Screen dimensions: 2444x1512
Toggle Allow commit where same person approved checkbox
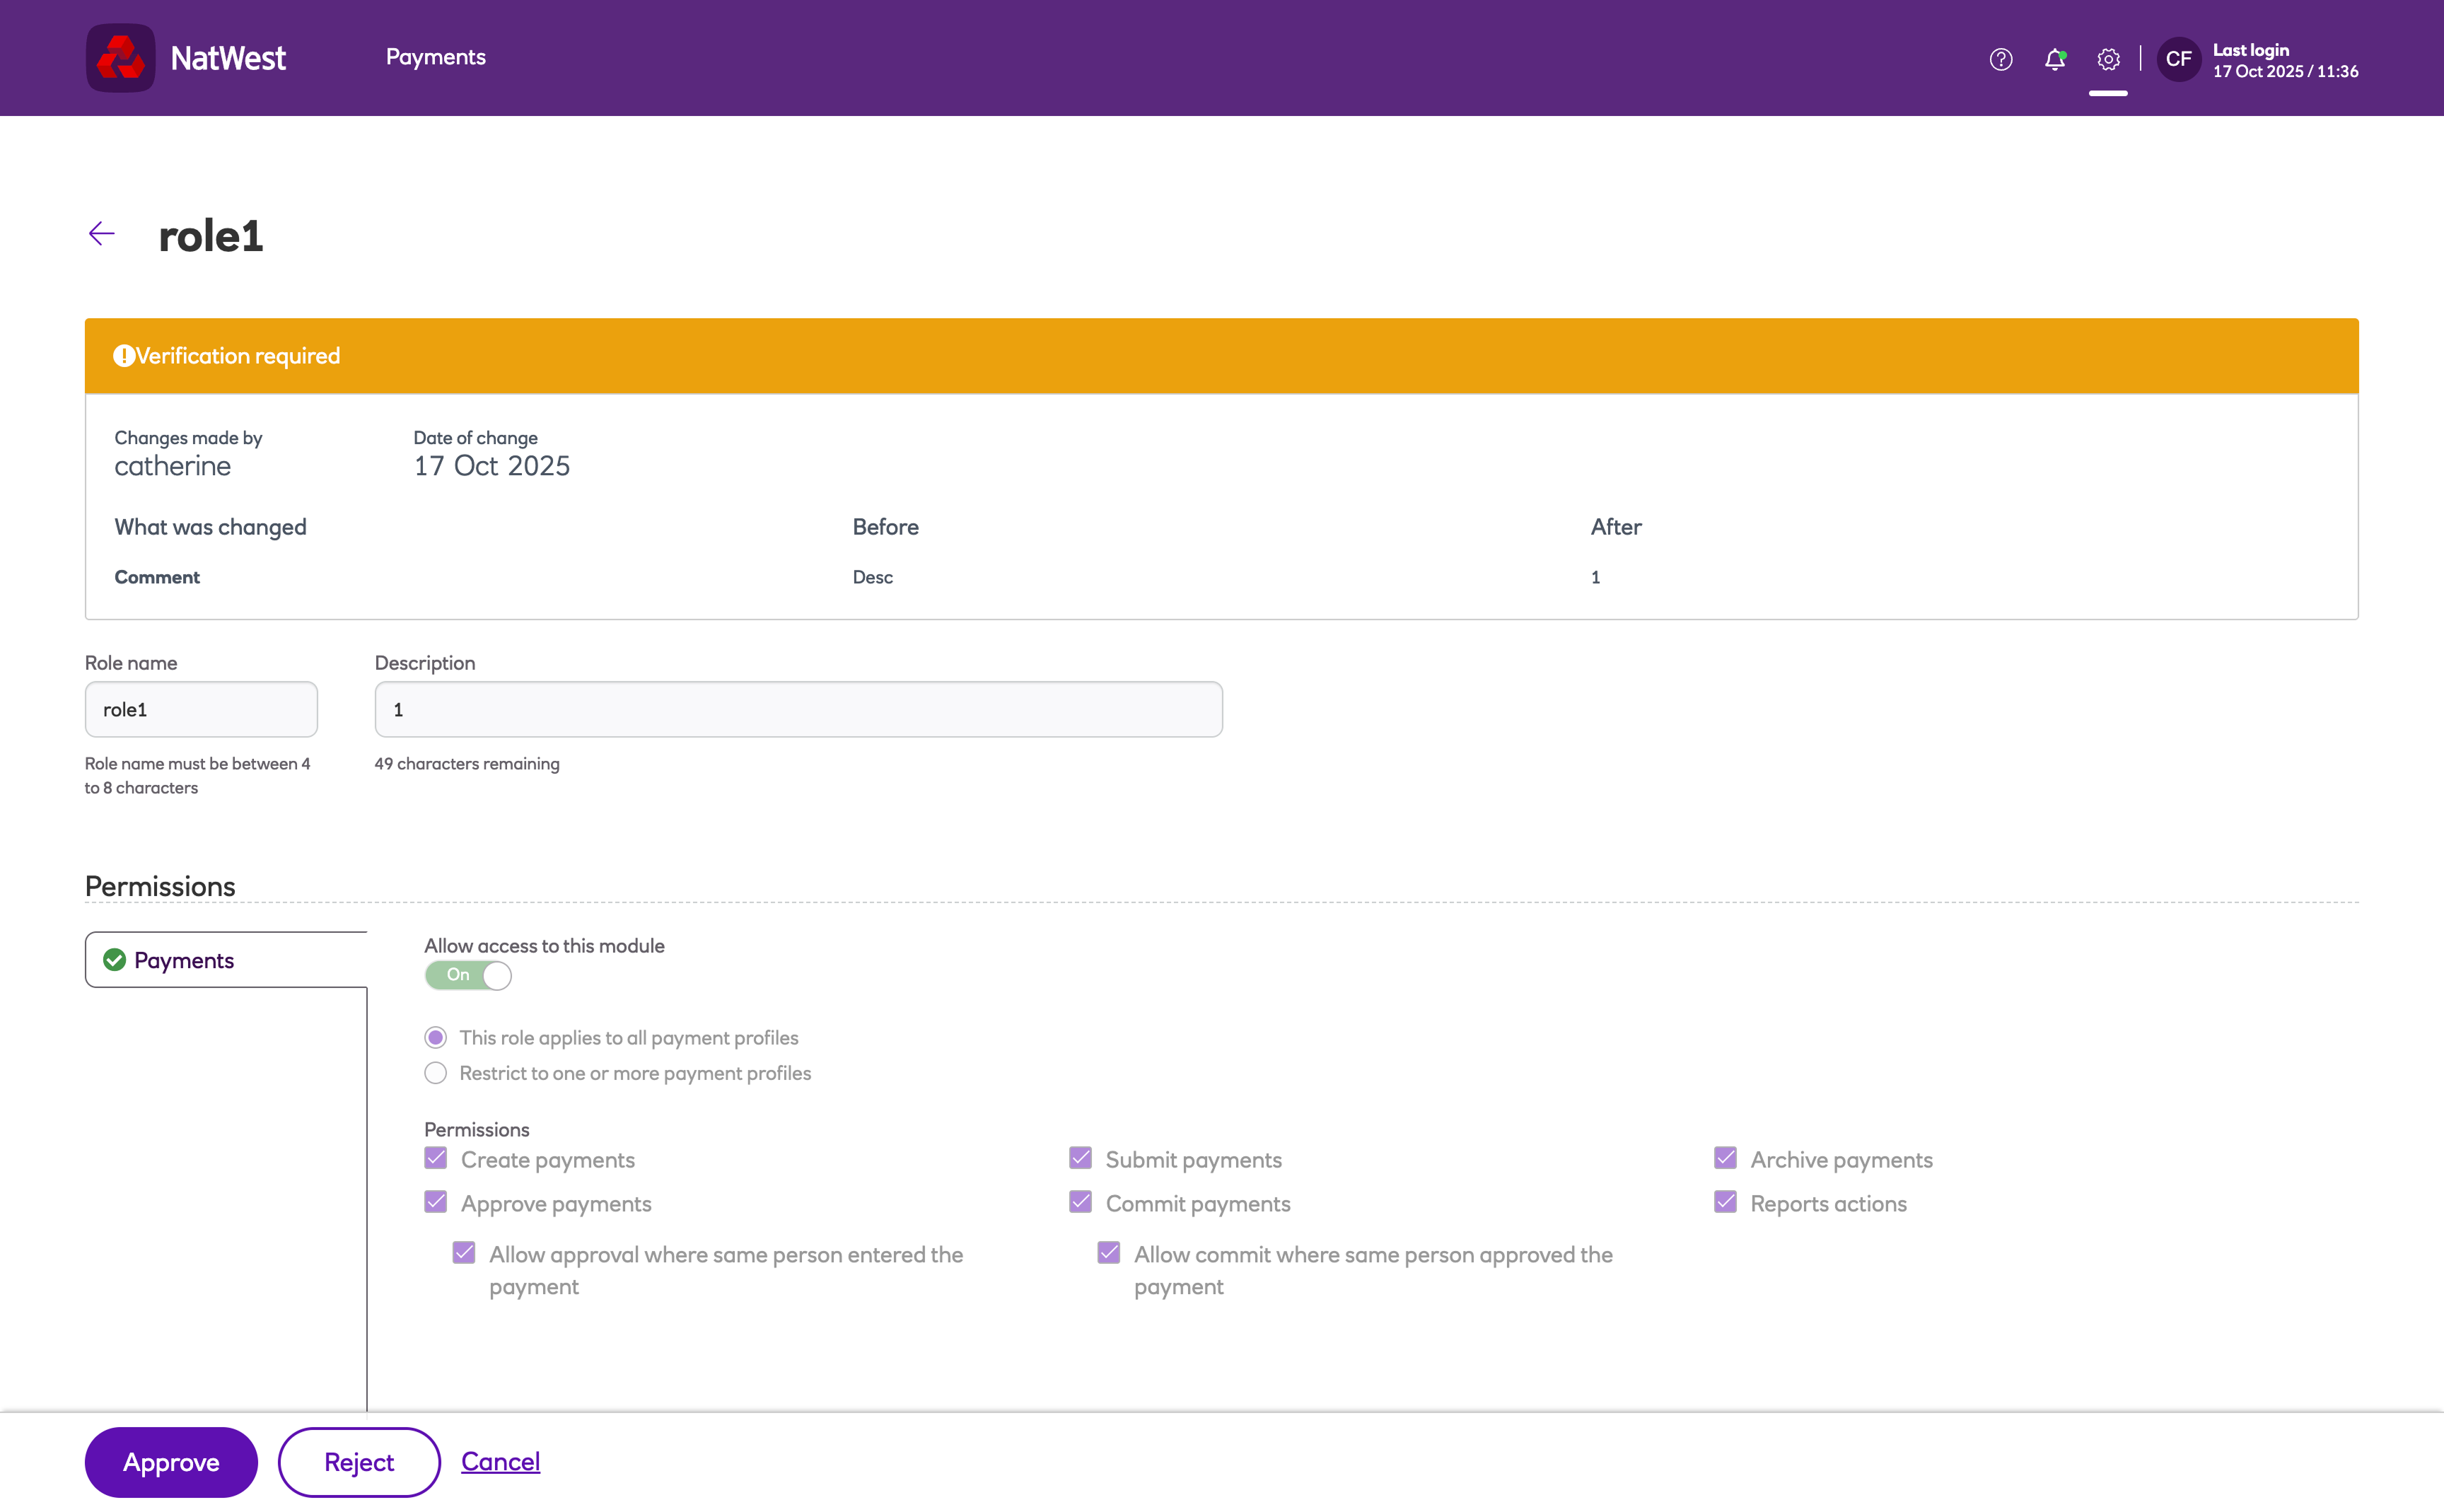click(1108, 1253)
